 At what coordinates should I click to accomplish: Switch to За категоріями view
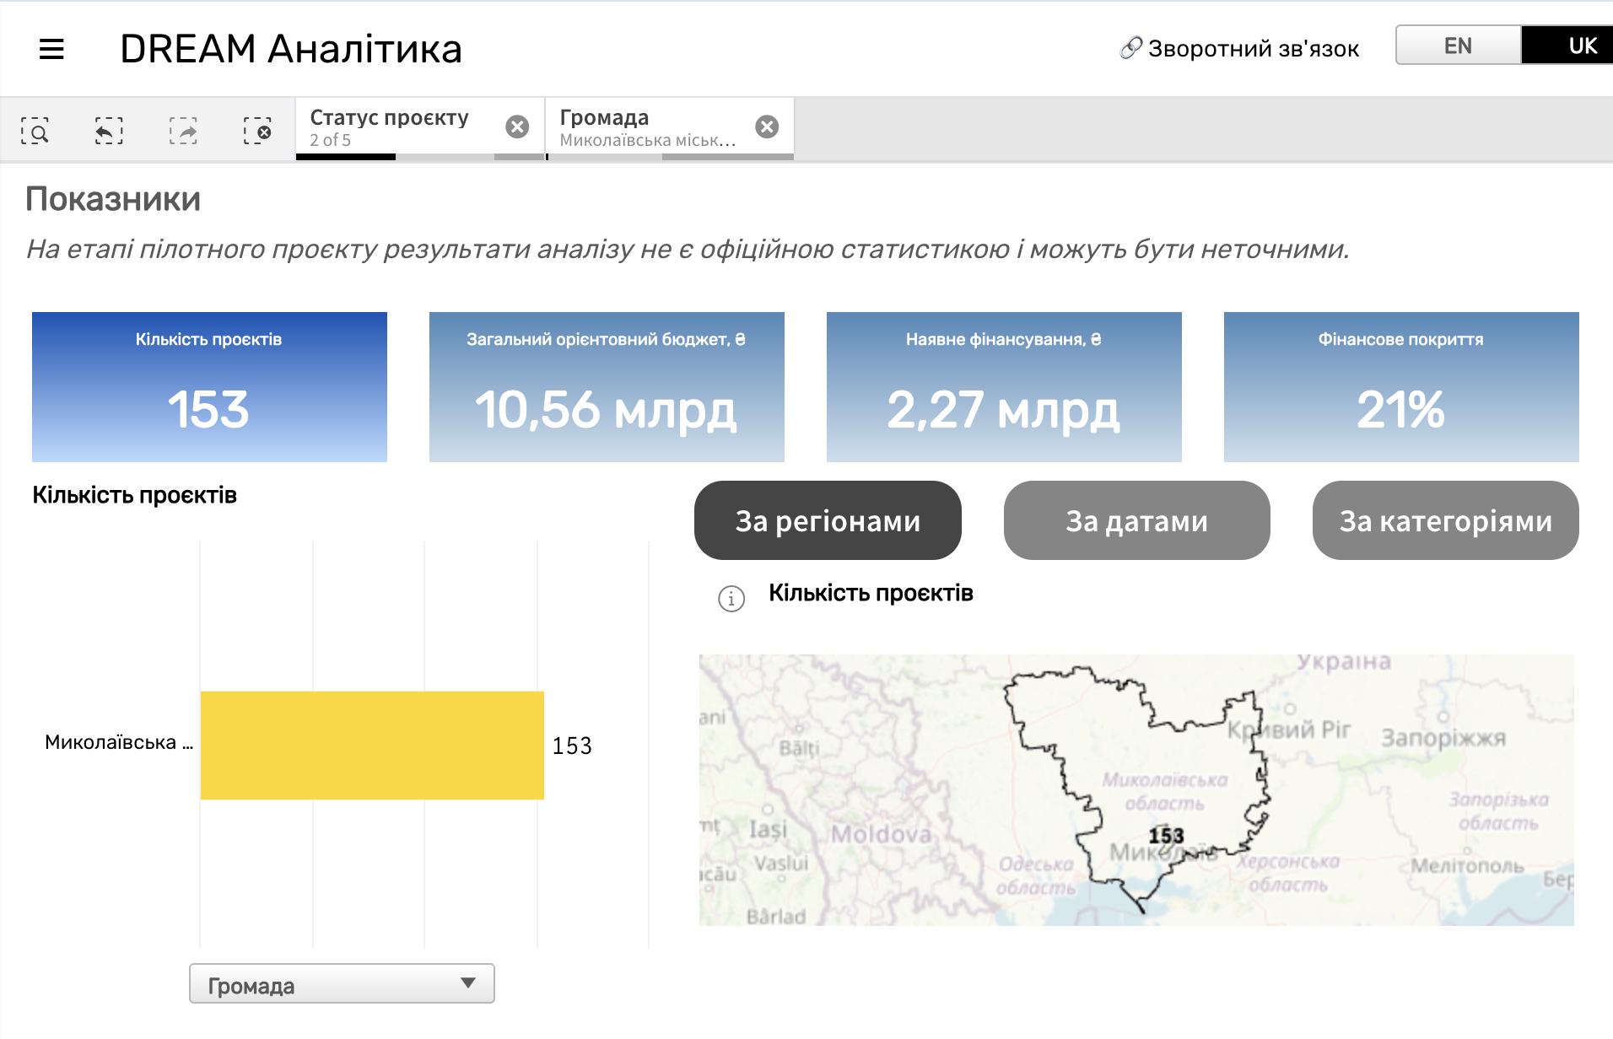pyautogui.click(x=1444, y=520)
